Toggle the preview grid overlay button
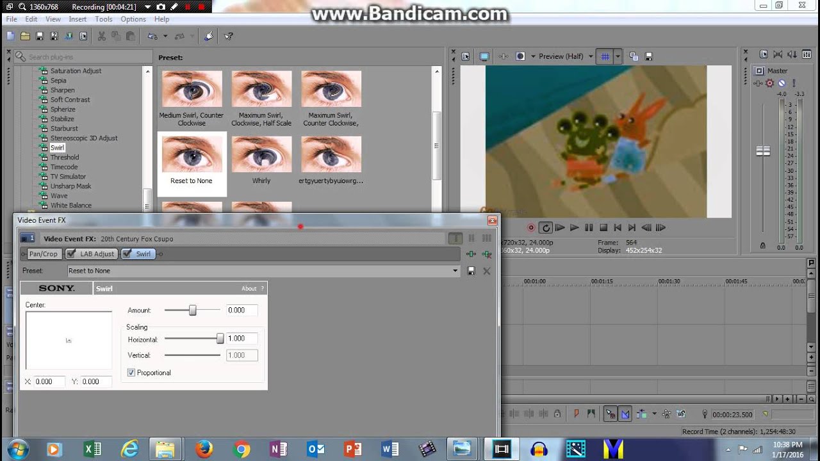820x461 pixels. coord(604,56)
